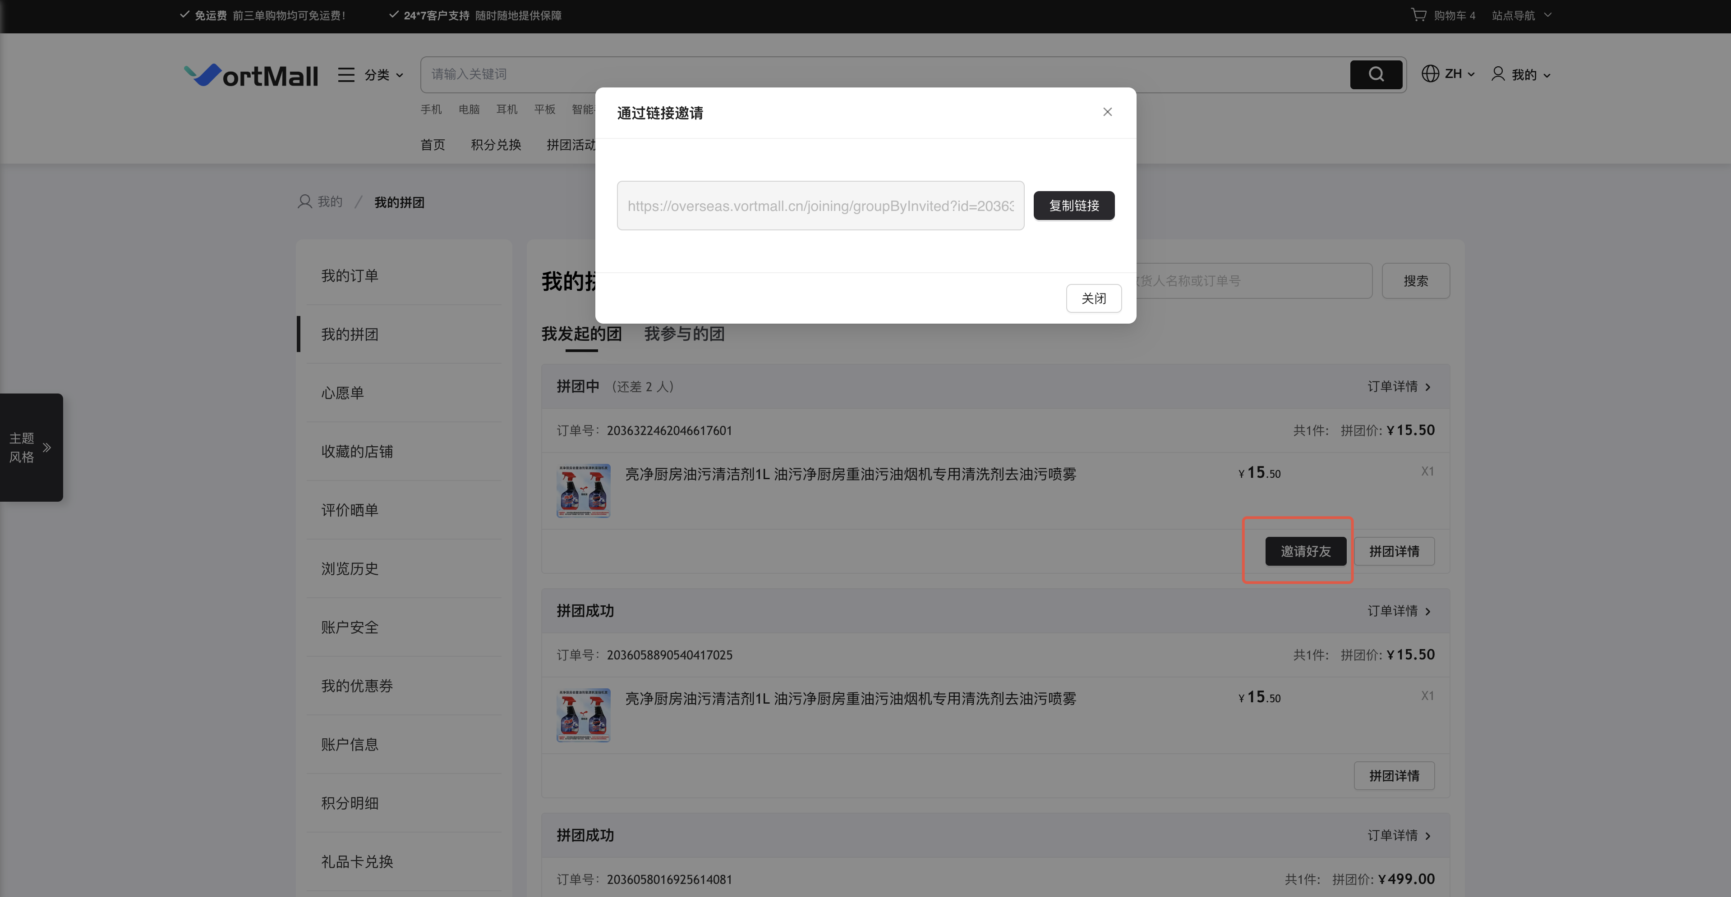This screenshot has height=897, width=1731.
Task: Click the first product thumbnail image
Action: (583, 491)
